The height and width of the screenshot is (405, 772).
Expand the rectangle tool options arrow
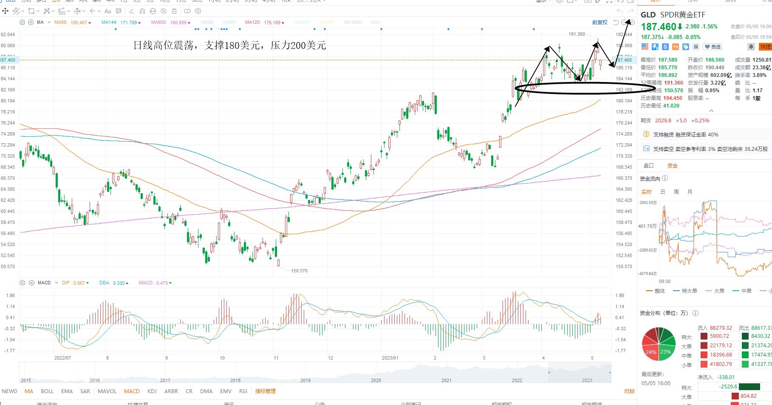pos(38,11)
